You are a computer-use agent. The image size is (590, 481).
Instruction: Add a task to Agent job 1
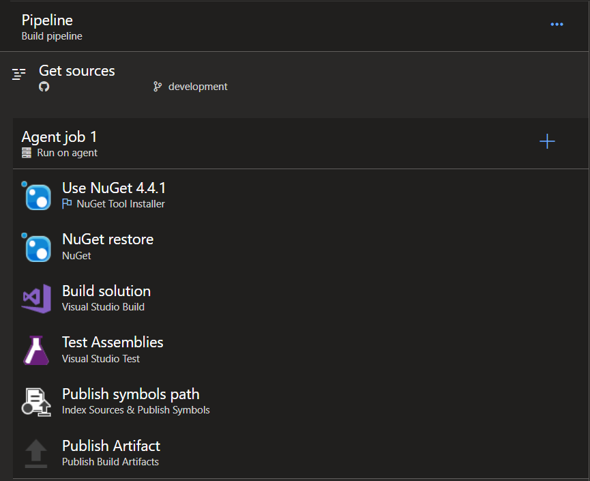(x=547, y=141)
